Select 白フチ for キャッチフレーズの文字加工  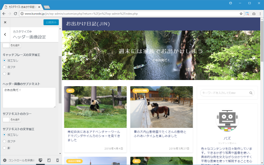5,67
